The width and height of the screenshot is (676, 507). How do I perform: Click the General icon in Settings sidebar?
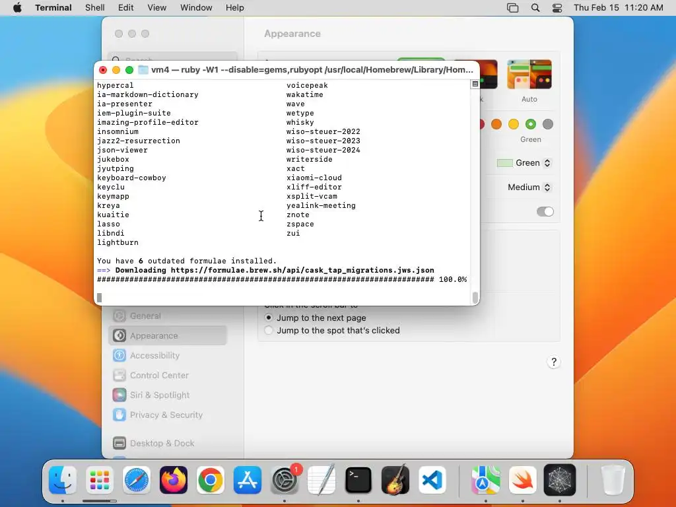119,316
